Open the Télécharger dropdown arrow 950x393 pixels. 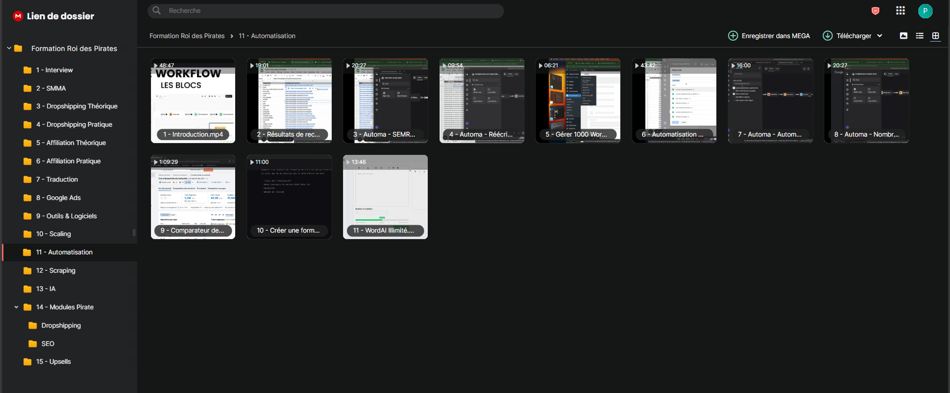tap(880, 36)
